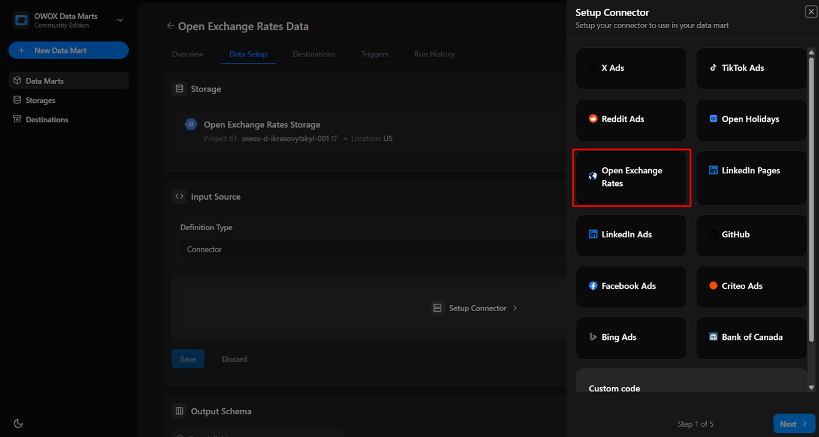Click the connector list scrollbar thumb
The width and height of the screenshot is (819, 437).
tap(811, 200)
